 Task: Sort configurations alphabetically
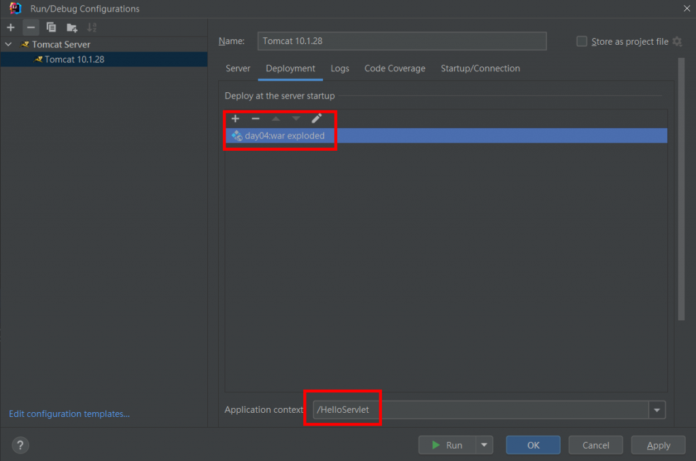pyautogui.click(x=92, y=27)
